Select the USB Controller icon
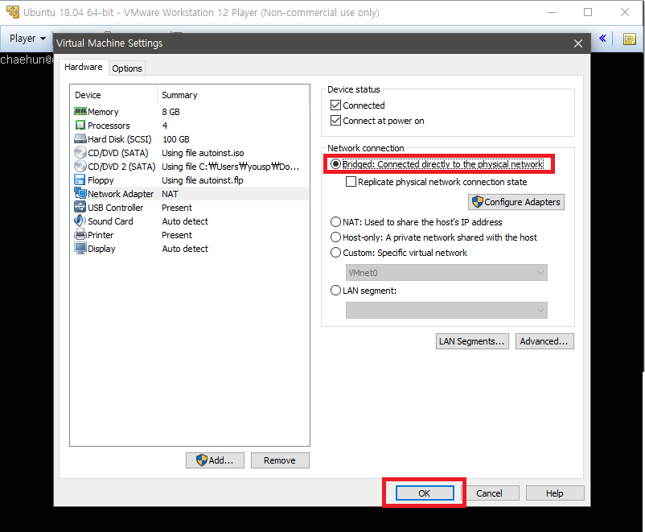The width and height of the screenshot is (645, 532). pyautogui.click(x=80, y=207)
